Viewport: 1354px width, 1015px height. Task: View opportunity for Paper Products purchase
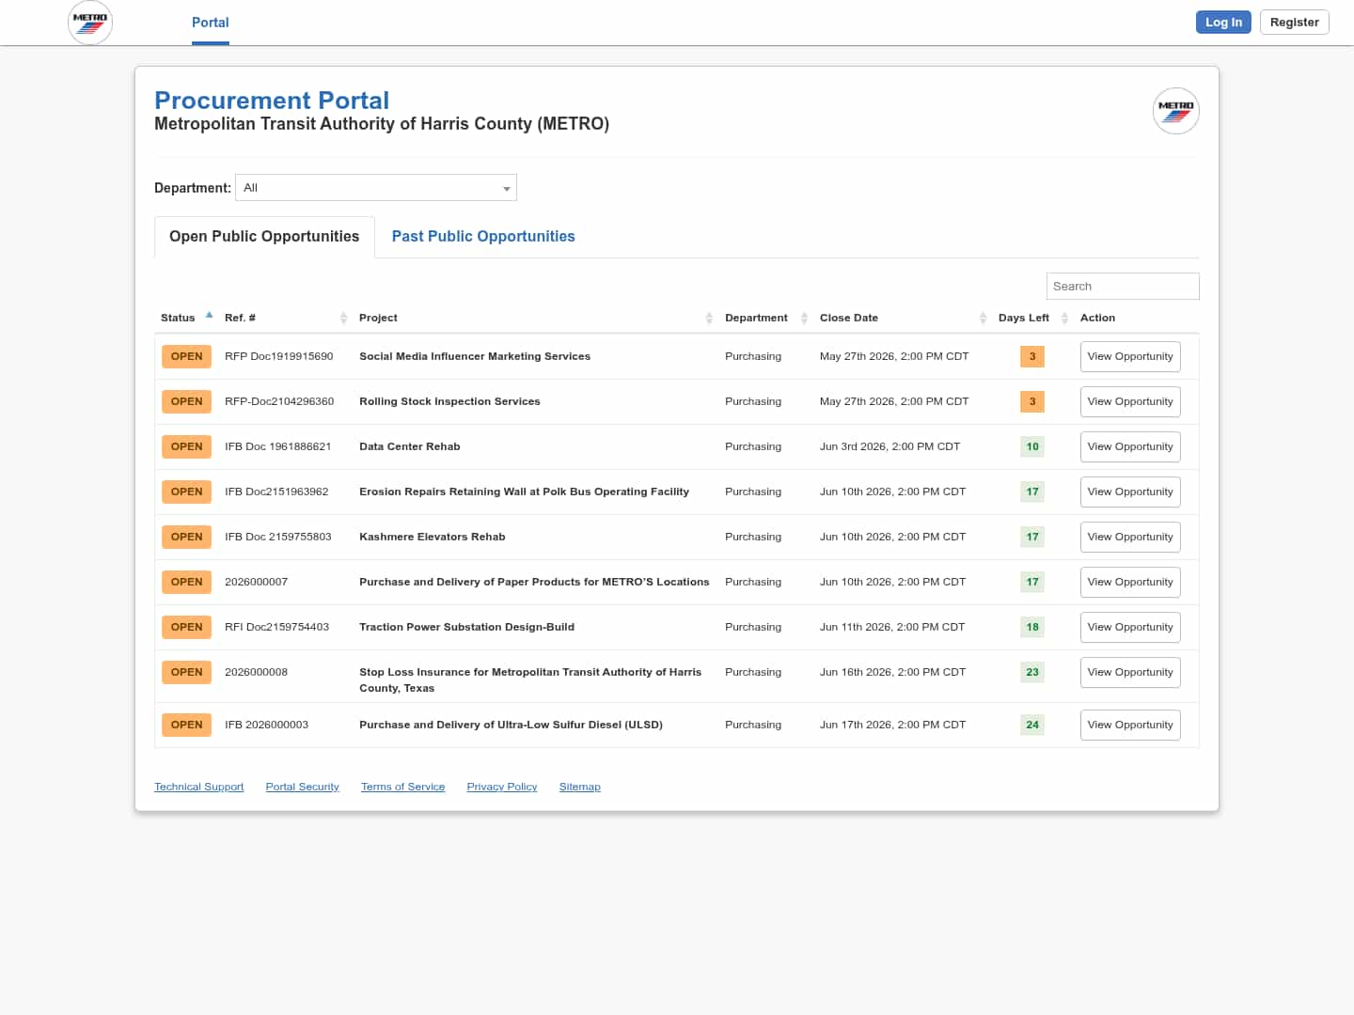(x=1130, y=583)
